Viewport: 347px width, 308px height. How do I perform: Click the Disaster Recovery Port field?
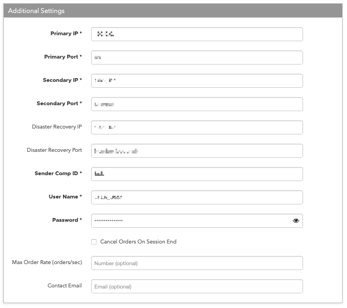click(197, 151)
